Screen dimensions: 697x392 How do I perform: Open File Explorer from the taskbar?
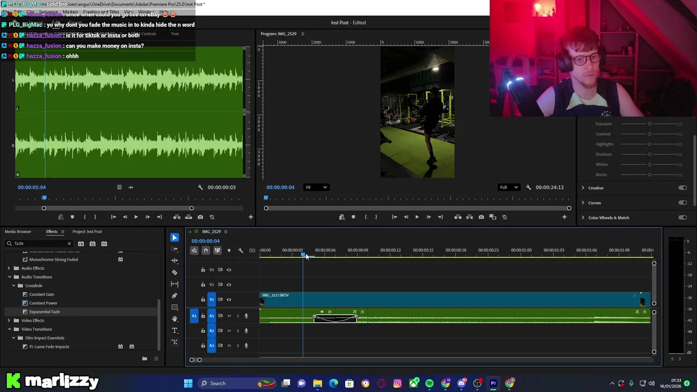[x=317, y=383]
